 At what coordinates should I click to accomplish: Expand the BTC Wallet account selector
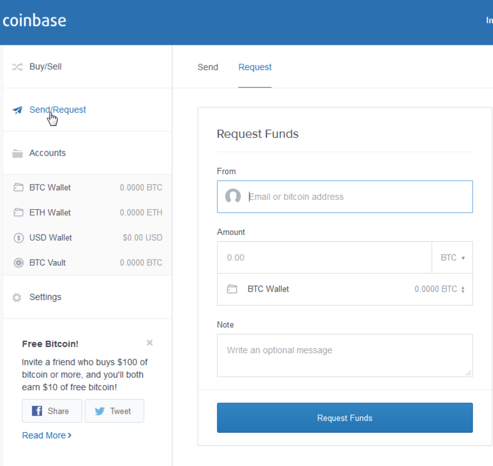coord(345,289)
